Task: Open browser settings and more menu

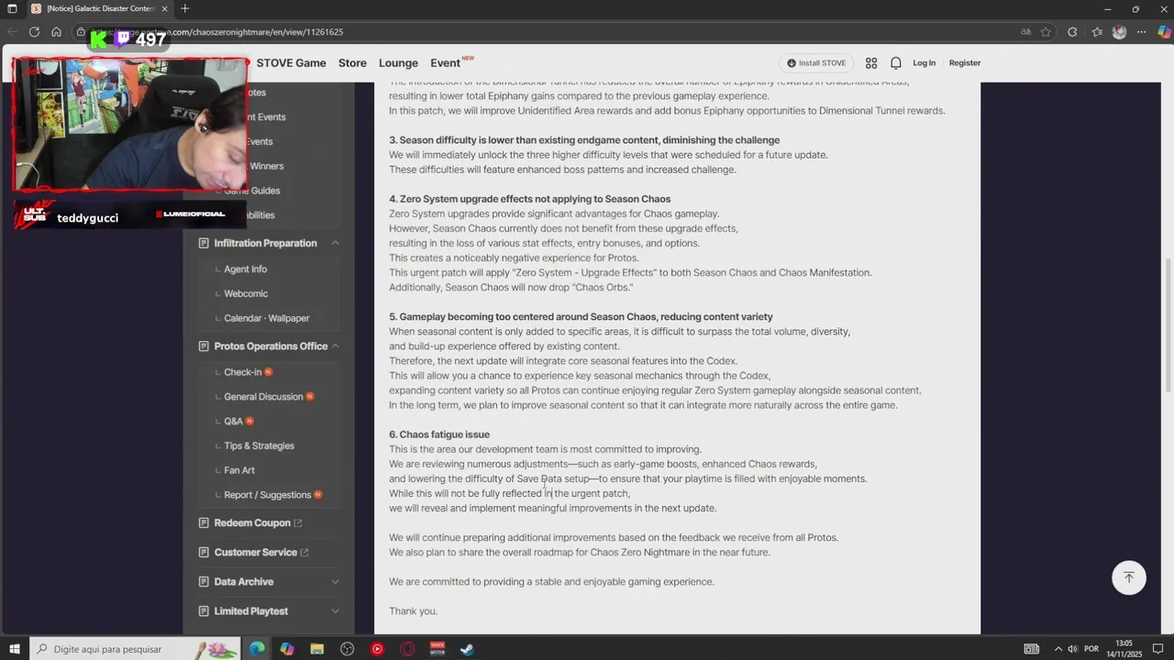Action: (x=1141, y=31)
